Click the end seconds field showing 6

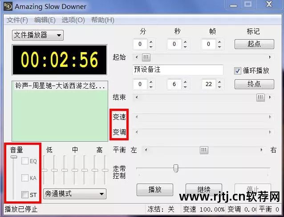point(174,84)
